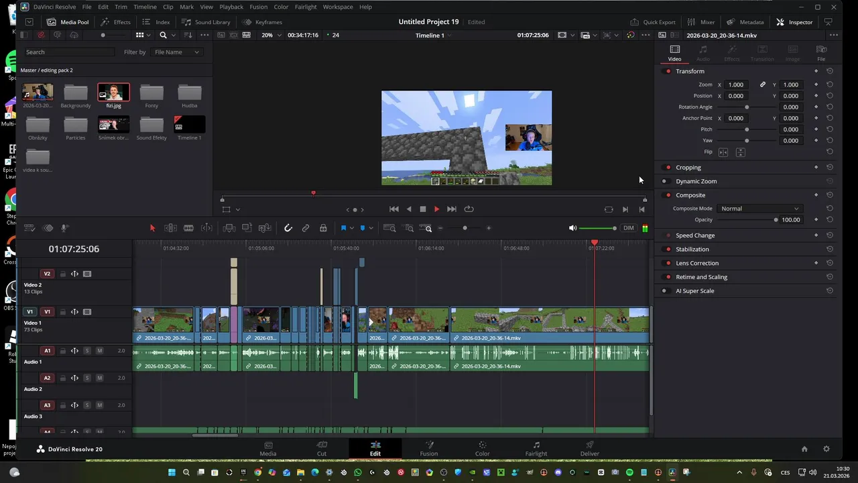Click the Zoom X value field

point(736,85)
